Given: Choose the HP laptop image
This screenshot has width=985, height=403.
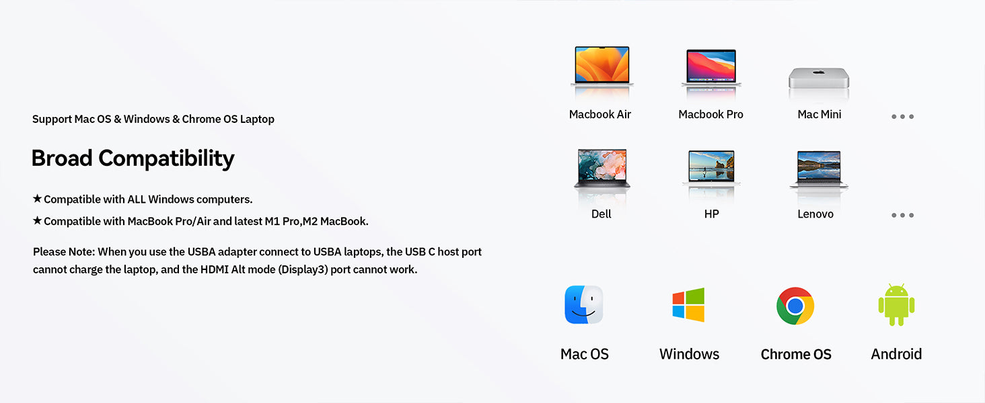Looking at the screenshot, I should point(711,168).
